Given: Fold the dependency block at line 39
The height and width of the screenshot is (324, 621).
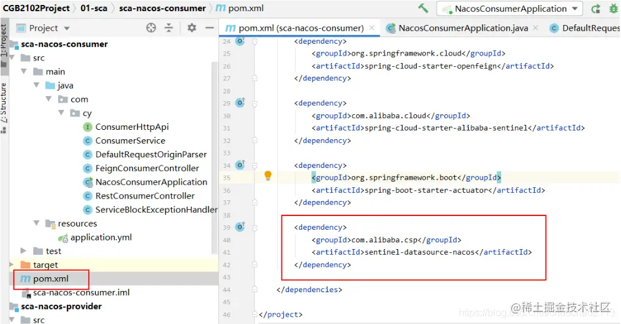Looking at the screenshot, I should pyautogui.click(x=255, y=228).
